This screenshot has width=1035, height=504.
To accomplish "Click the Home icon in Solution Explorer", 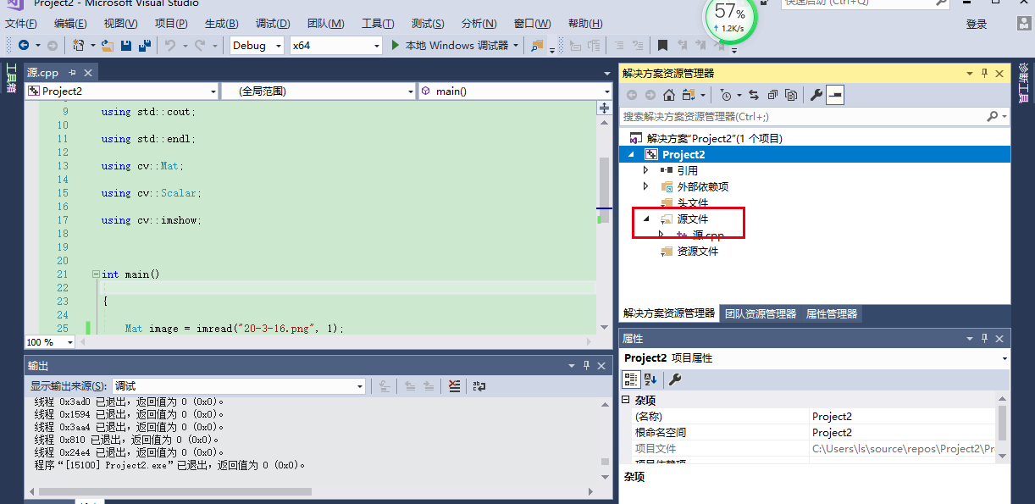I will [x=669, y=95].
